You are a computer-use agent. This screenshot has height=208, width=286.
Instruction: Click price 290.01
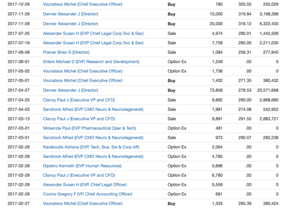pos(245,33)
